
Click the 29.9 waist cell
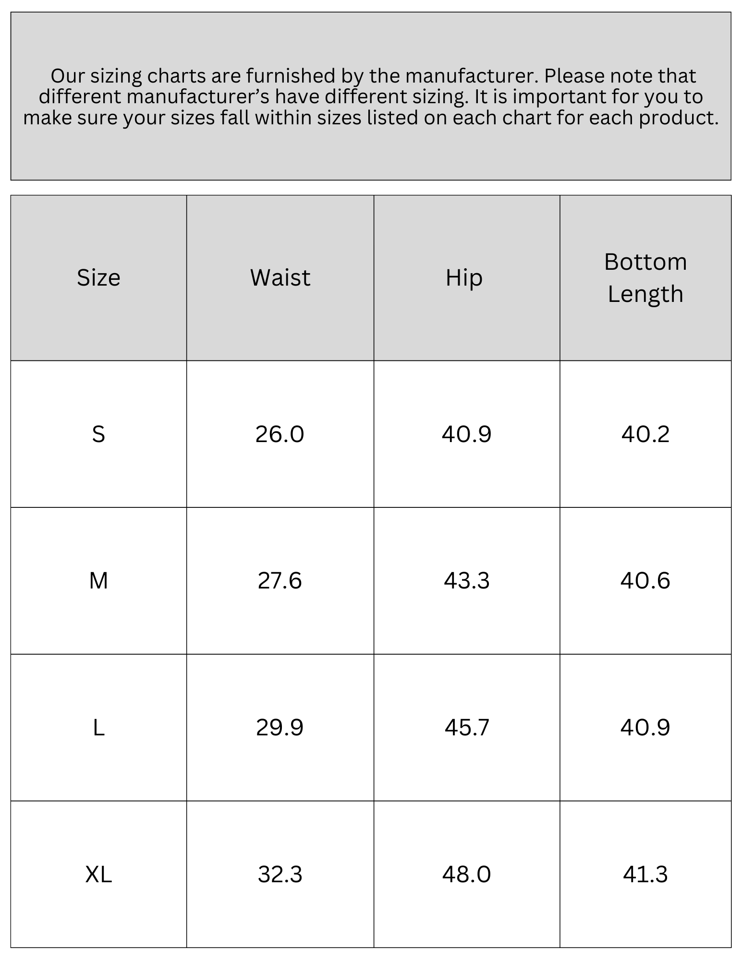[280, 727]
